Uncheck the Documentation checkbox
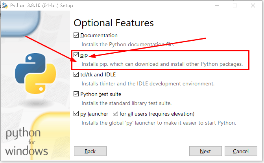Image resolution: width=264 pixels, height=163 pixels. pos(76,35)
